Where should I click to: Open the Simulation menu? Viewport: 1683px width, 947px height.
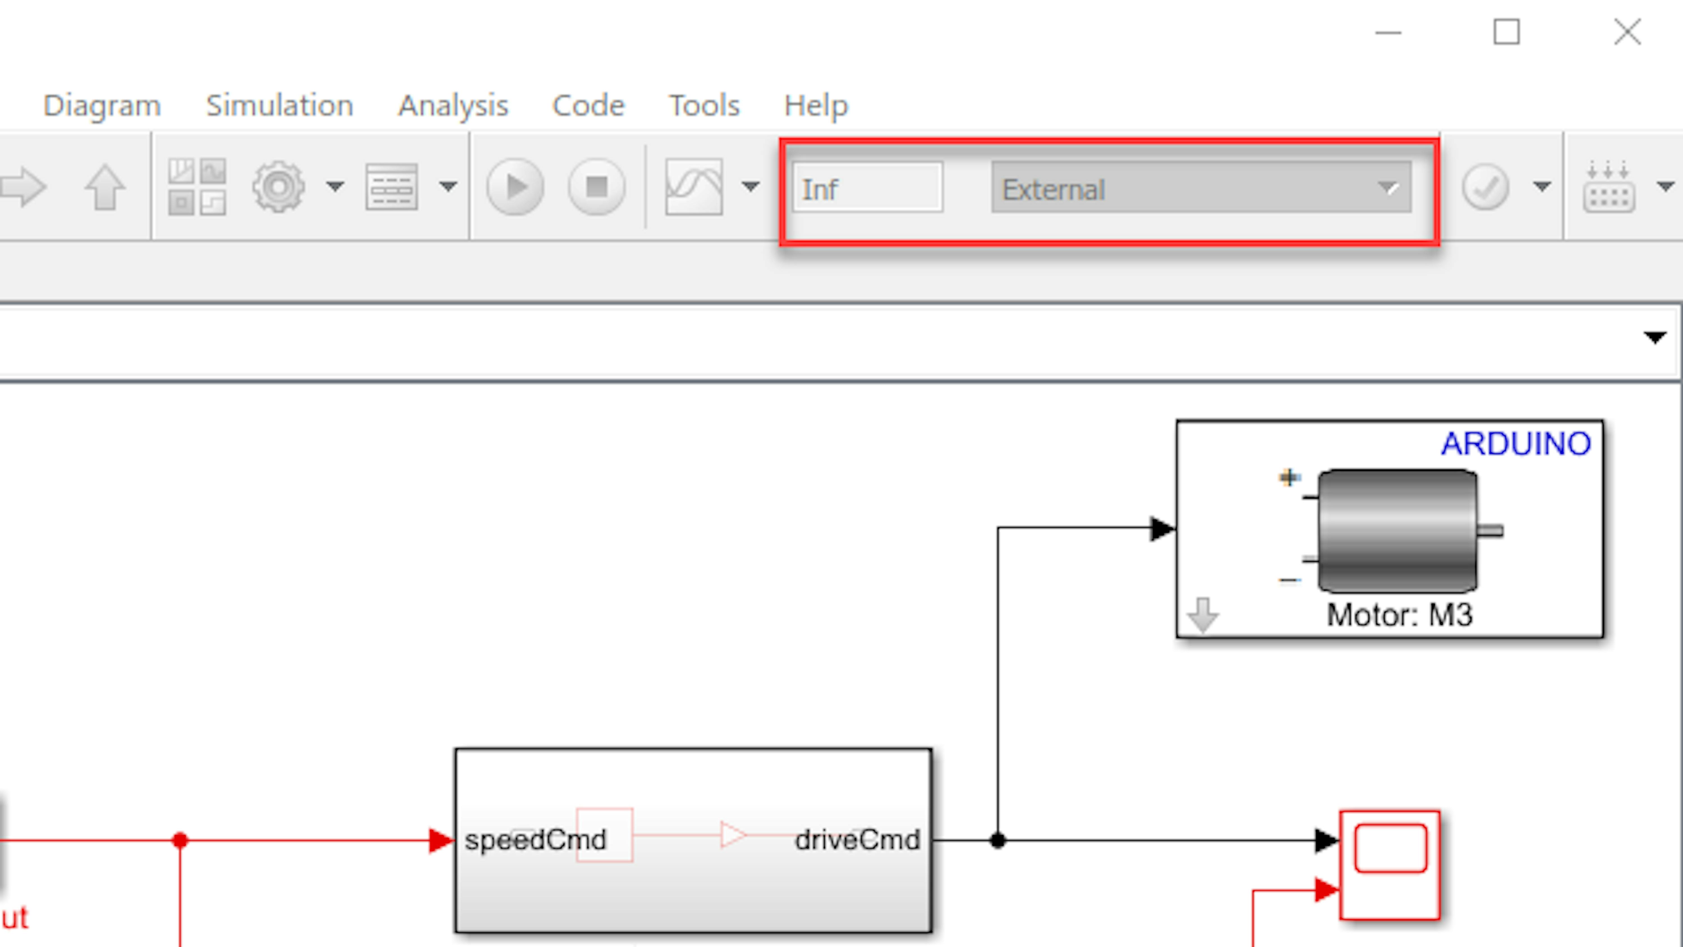[280, 105]
